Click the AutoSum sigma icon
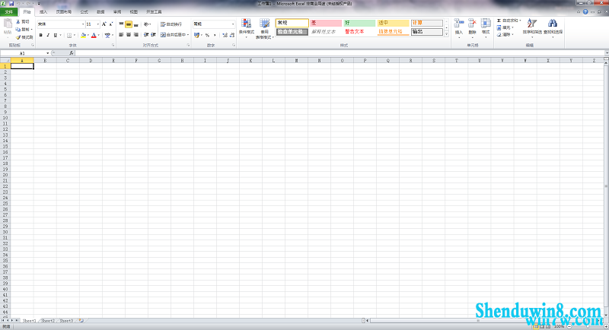609x330 pixels. click(x=499, y=21)
